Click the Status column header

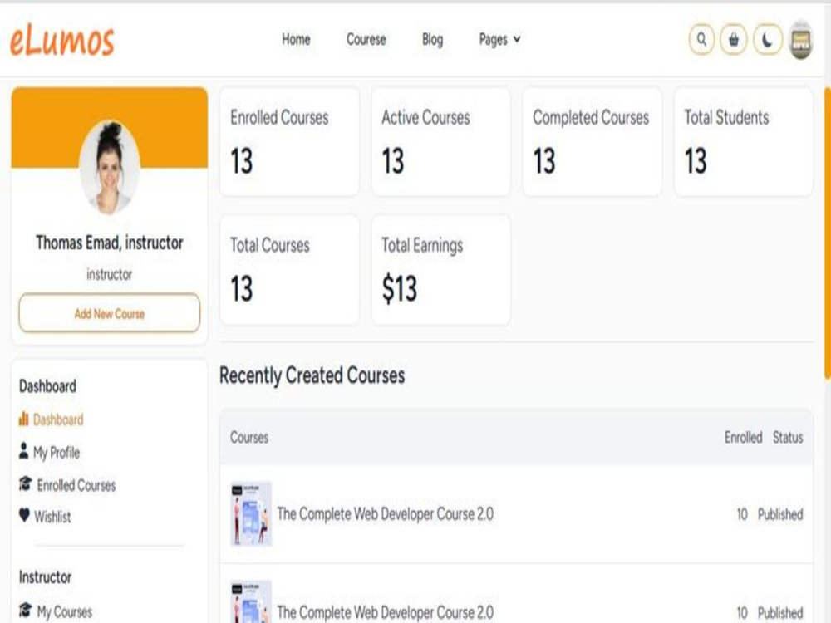(788, 438)
